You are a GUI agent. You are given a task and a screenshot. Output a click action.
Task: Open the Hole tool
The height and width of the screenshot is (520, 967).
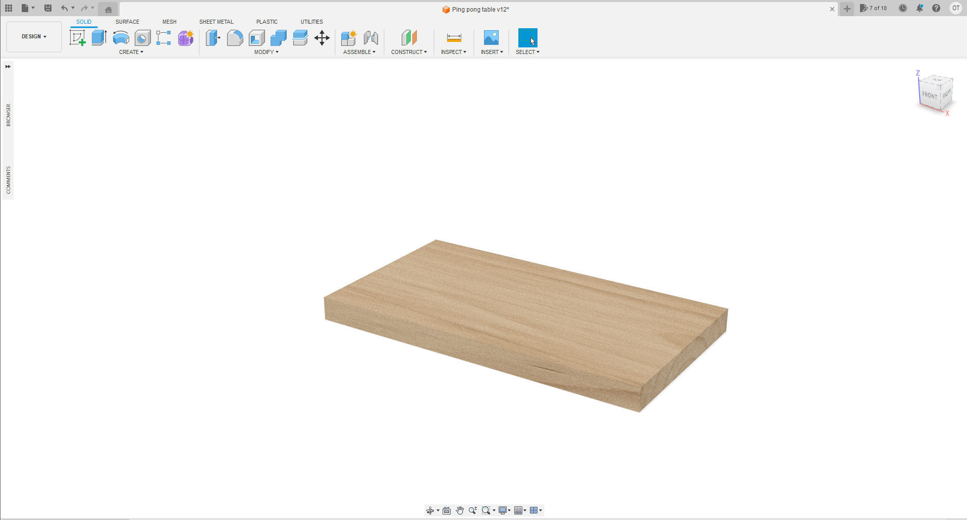pyautogui.click(x=142, y=37)
